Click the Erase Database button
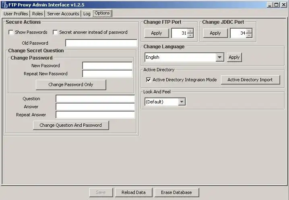 (177, 192)
